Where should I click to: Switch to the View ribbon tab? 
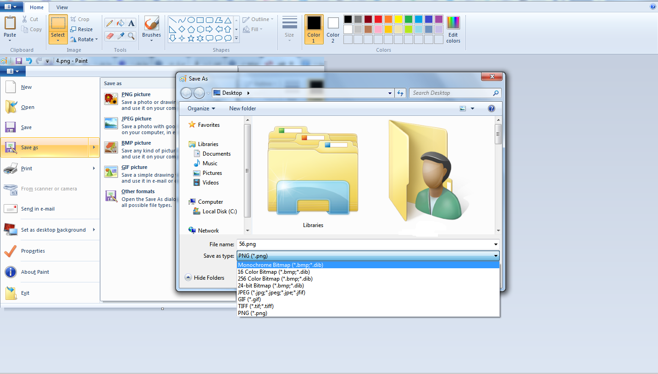click(x=62, y=7)
